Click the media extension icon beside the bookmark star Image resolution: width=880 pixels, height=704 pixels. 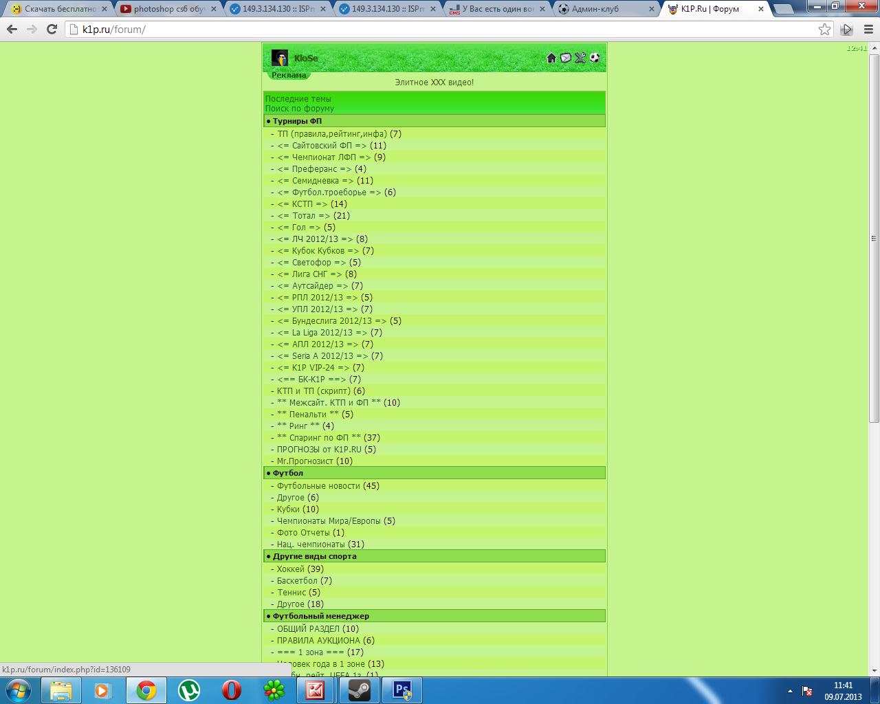(847, 29)
